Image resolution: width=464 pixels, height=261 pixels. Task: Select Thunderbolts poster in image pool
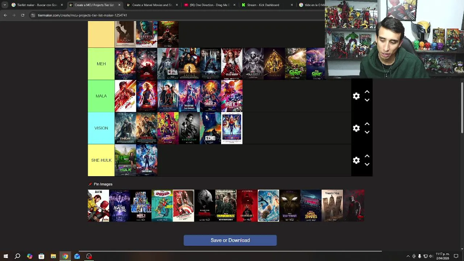tap(226, 206)
